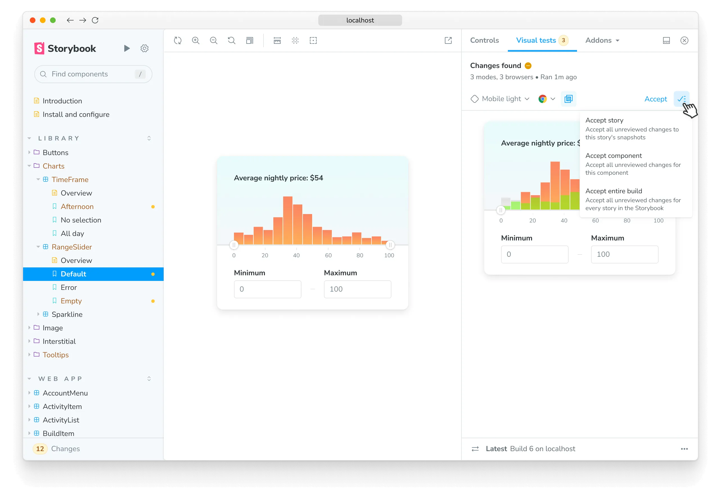Toggle the Empty story visibility dot
Viewport: 721px width, 500px height.
click(x=153, y=301)
